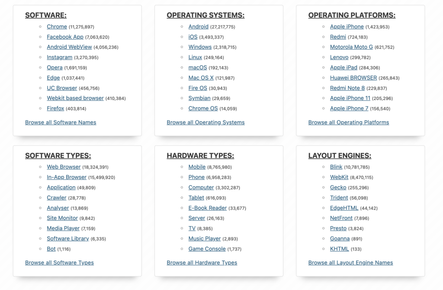Open the Chrome OS link
Image resolution: width=443 pixels, height=290 pixels.
click(x=203, y=108)
